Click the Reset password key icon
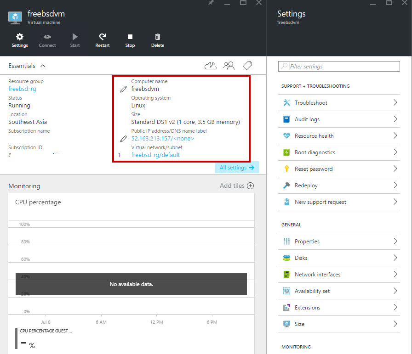 point(286,169)
